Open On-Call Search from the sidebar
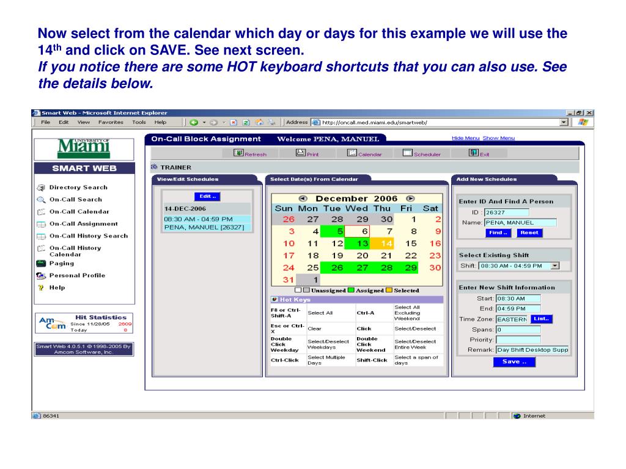 (x=75, y=200)
